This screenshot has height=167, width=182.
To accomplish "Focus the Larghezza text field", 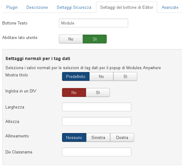I will point(97,107).
